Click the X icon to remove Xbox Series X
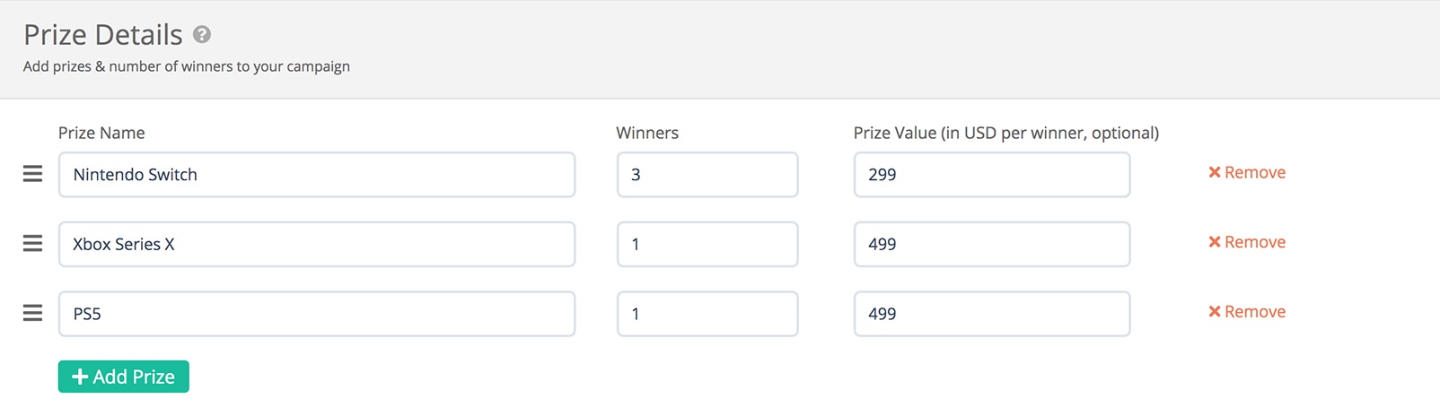The width and height of the screenshot is (1440, 416). click(x=1215, y=242)
